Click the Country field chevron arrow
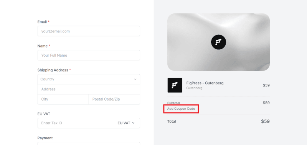The height and width of the screenshot is (145, 307). pyautogui.click(x=135, y=79)
